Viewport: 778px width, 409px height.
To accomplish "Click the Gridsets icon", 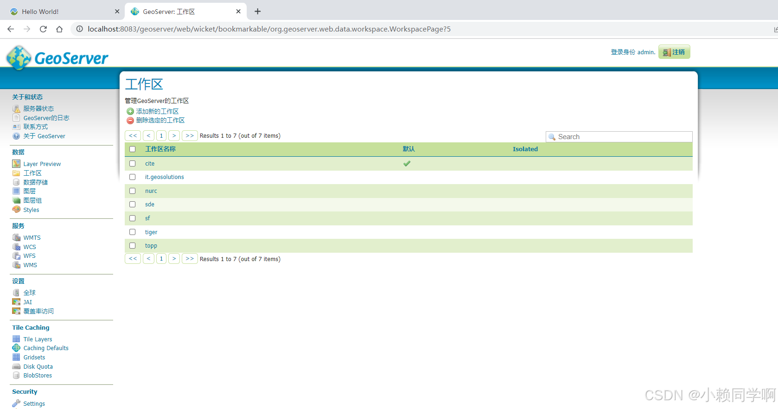I will coord(16,357).
